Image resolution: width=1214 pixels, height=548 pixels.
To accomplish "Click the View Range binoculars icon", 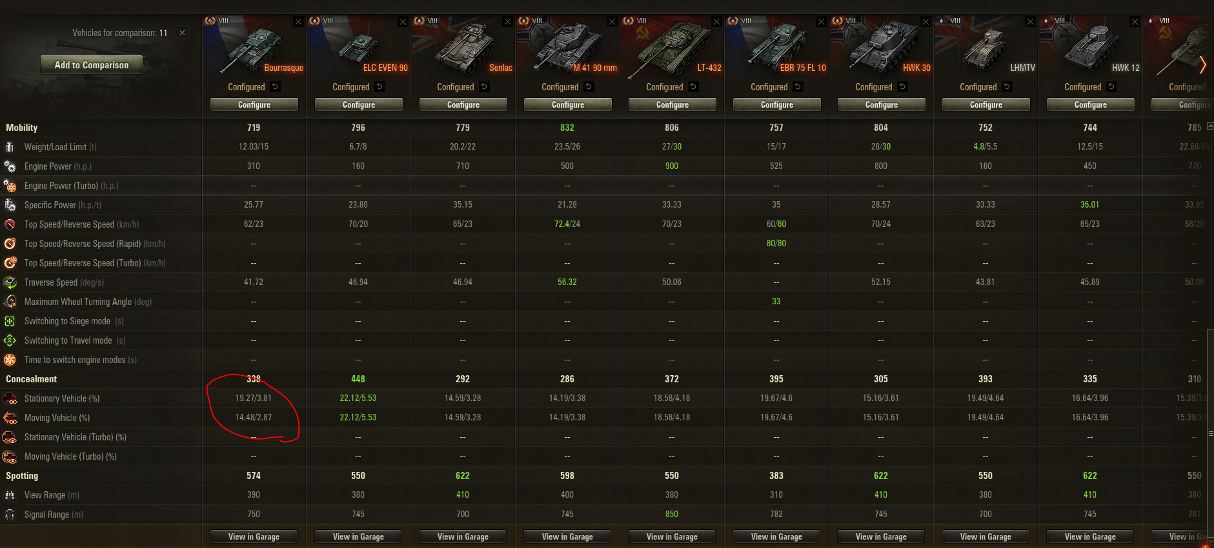I will point(10,495).
